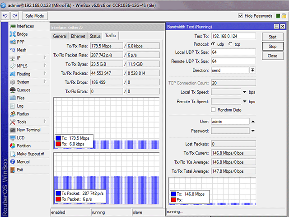
Task: Expand the Password field arrow
Action: (x=253, y=131)
